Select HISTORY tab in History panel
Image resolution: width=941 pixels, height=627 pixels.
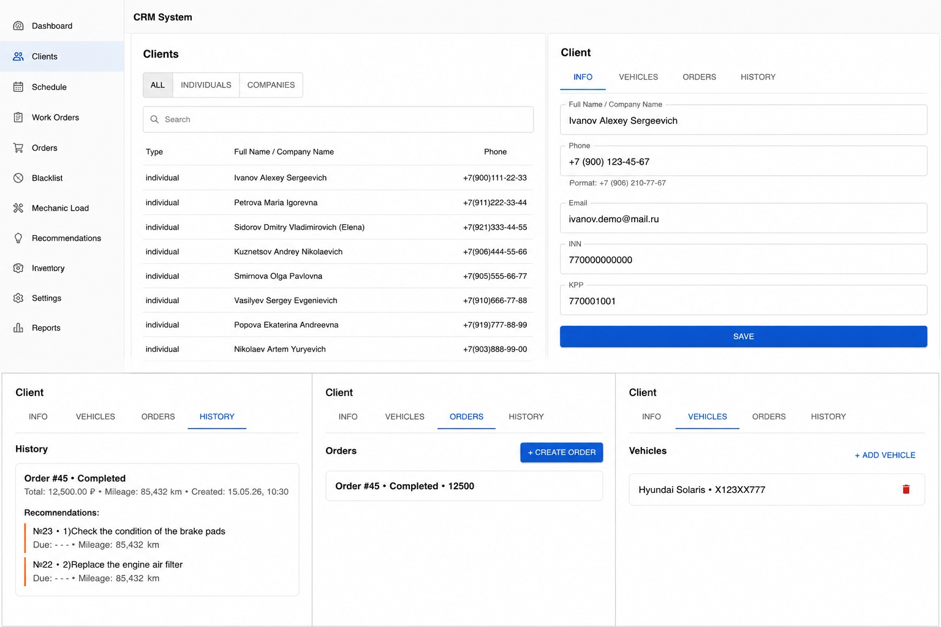point(217,417)
